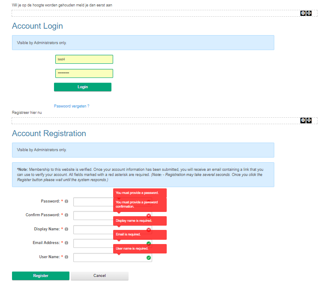Click the Cancel button
330x292 pixels.
coord(99,276)
